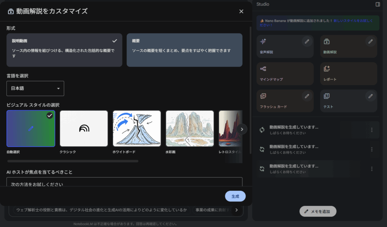Click the pencil edit icon on 音声解説
Viewport: 387px width, 227px height.
tap(307, 41)
